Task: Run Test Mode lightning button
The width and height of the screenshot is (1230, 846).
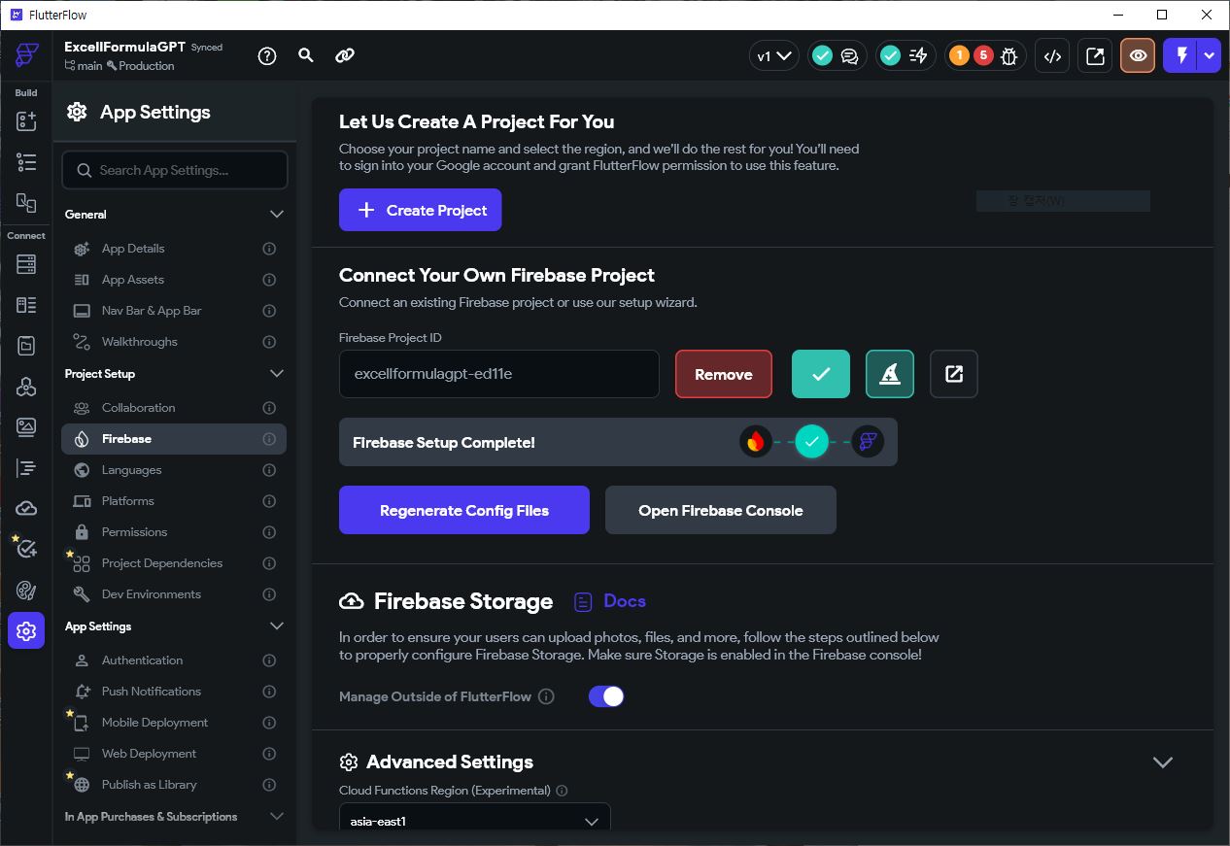Action: (1181, 56)
